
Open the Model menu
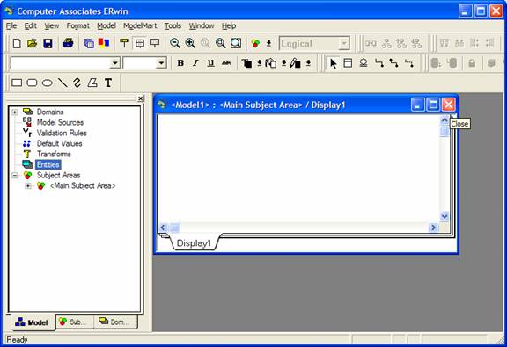tap(107, 25)
